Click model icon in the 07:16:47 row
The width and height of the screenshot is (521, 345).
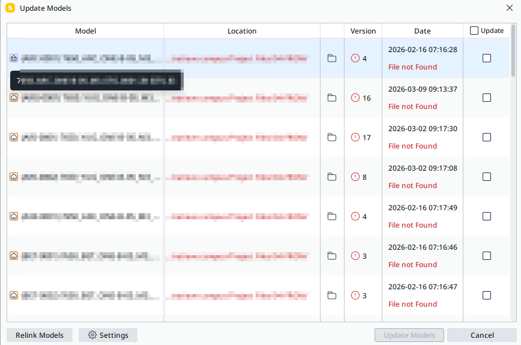click(x=14, y=295)
